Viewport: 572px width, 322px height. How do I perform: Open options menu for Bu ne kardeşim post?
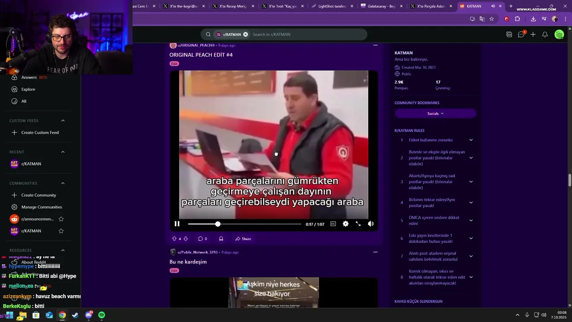(x=375, y=252)
